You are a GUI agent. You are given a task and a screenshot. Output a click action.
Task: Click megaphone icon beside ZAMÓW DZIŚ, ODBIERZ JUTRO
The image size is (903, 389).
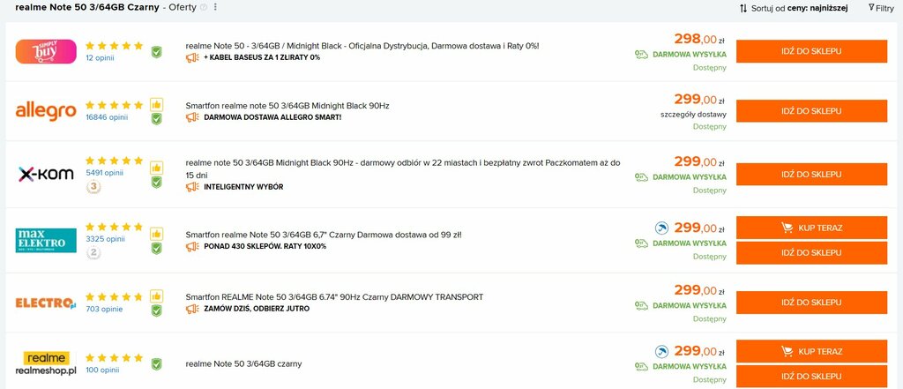[x=192, y=309]
